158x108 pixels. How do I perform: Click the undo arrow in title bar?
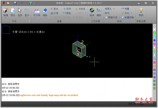tap(22, 3)
